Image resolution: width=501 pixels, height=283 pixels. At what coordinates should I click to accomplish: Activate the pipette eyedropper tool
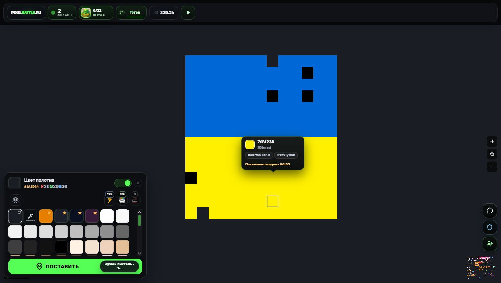[x=31, y=216]
